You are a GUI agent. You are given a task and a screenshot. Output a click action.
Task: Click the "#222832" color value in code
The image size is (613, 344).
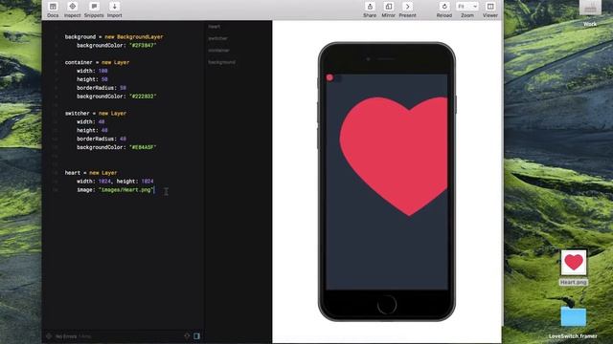[x=143, y=97]
